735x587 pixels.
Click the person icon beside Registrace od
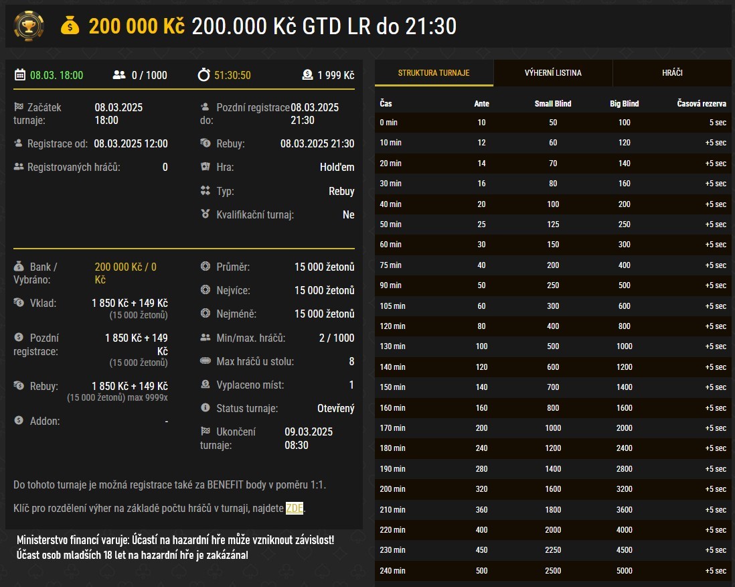(x=18, y=143)
